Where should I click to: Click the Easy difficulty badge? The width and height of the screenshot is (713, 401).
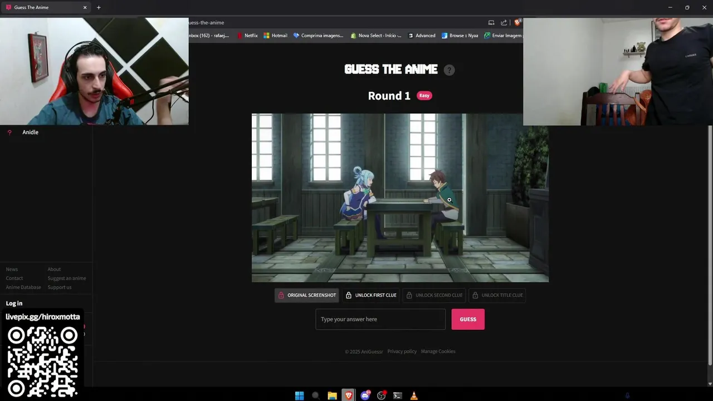pyautogui.click(x=424, y=95)
